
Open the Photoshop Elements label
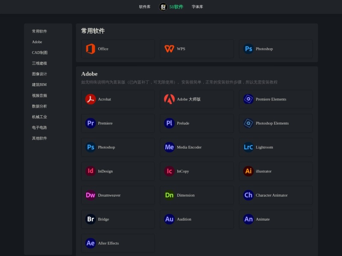(272, 123)
